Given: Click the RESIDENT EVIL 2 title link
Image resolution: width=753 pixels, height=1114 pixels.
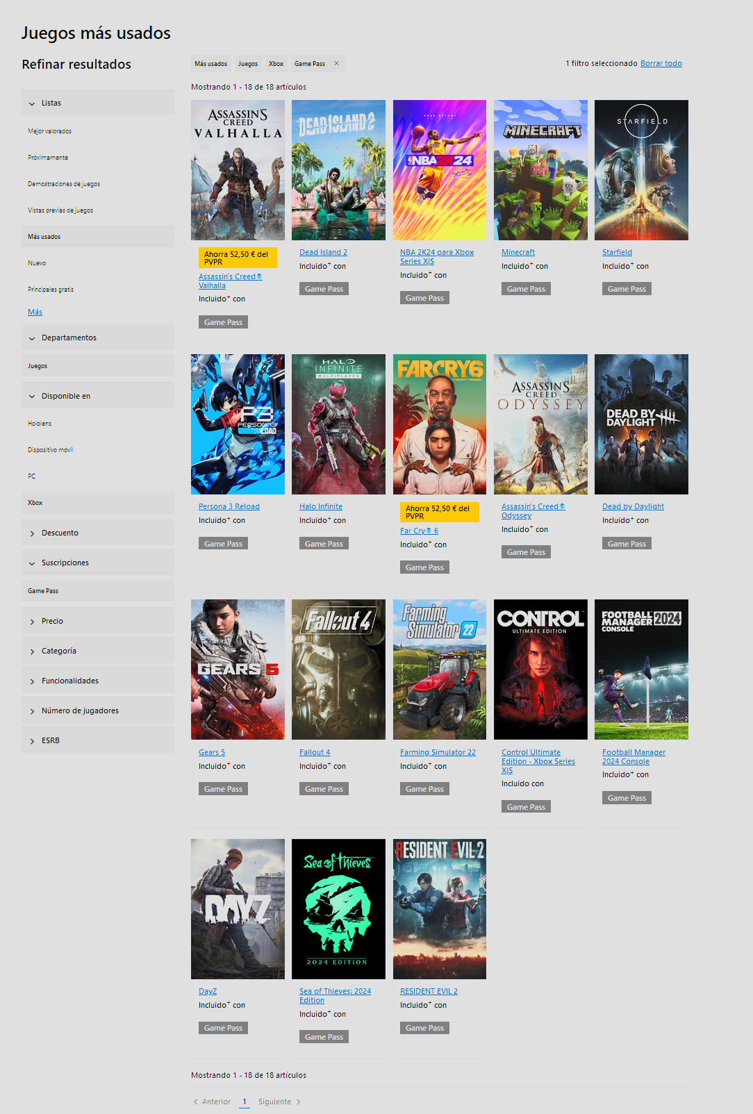Looking at the screenshot, I should 429,991.
